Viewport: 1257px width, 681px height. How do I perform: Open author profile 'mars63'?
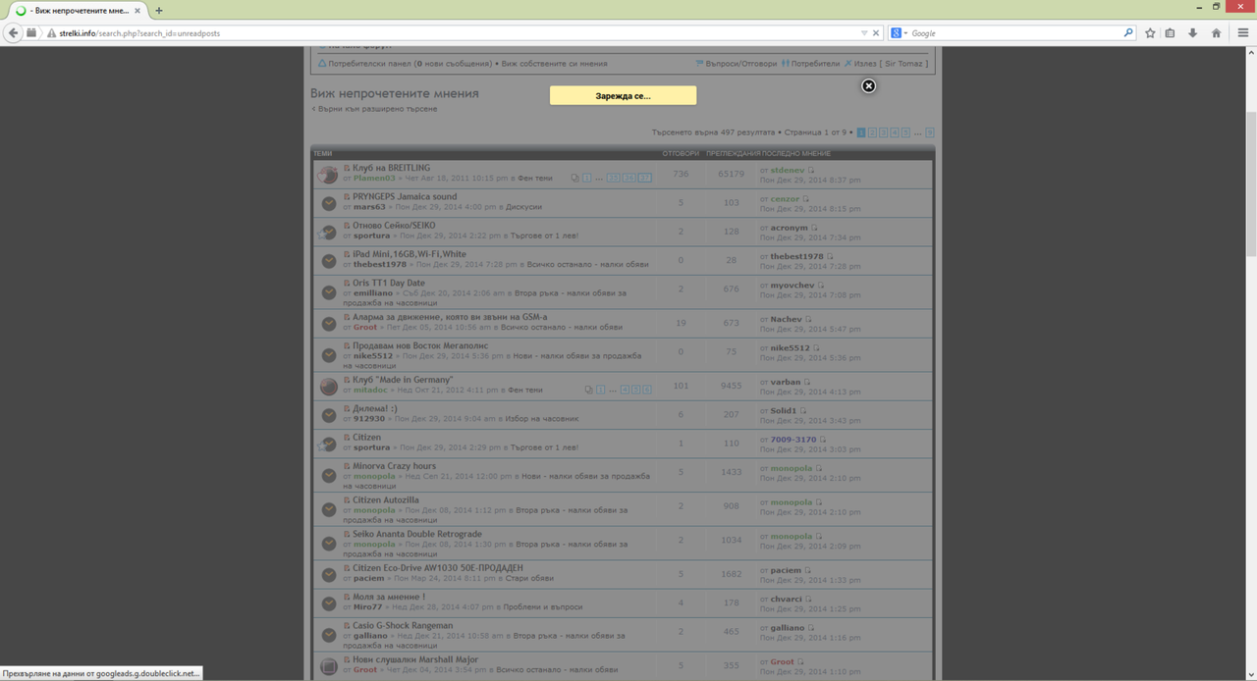[369, 207]
